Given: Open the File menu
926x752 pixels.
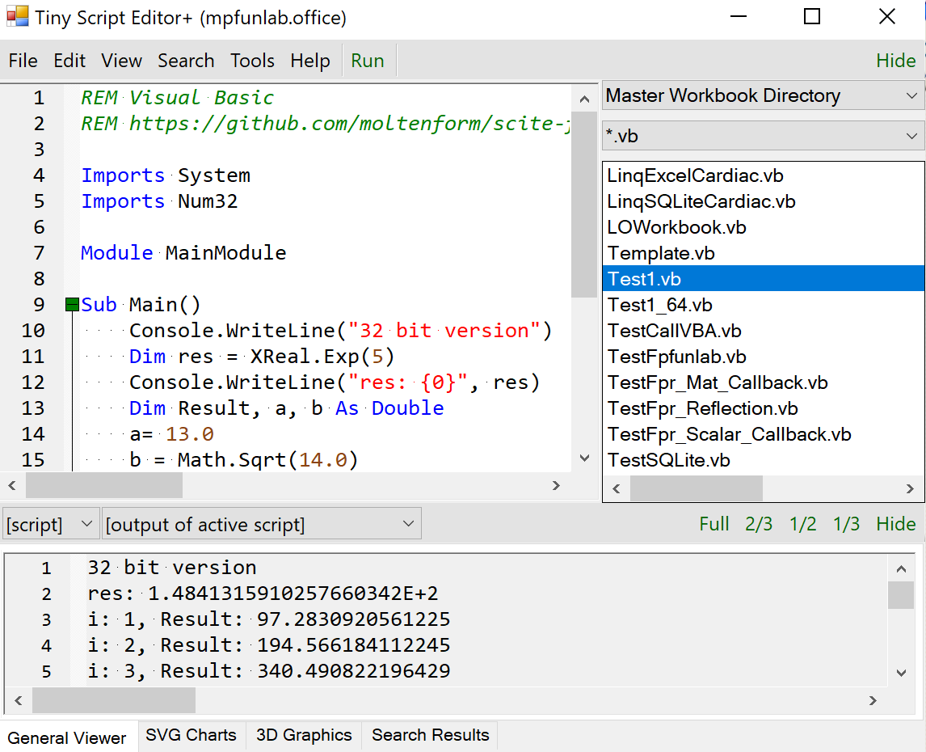Looking at the screenshot, I should [x=23, y=61].
